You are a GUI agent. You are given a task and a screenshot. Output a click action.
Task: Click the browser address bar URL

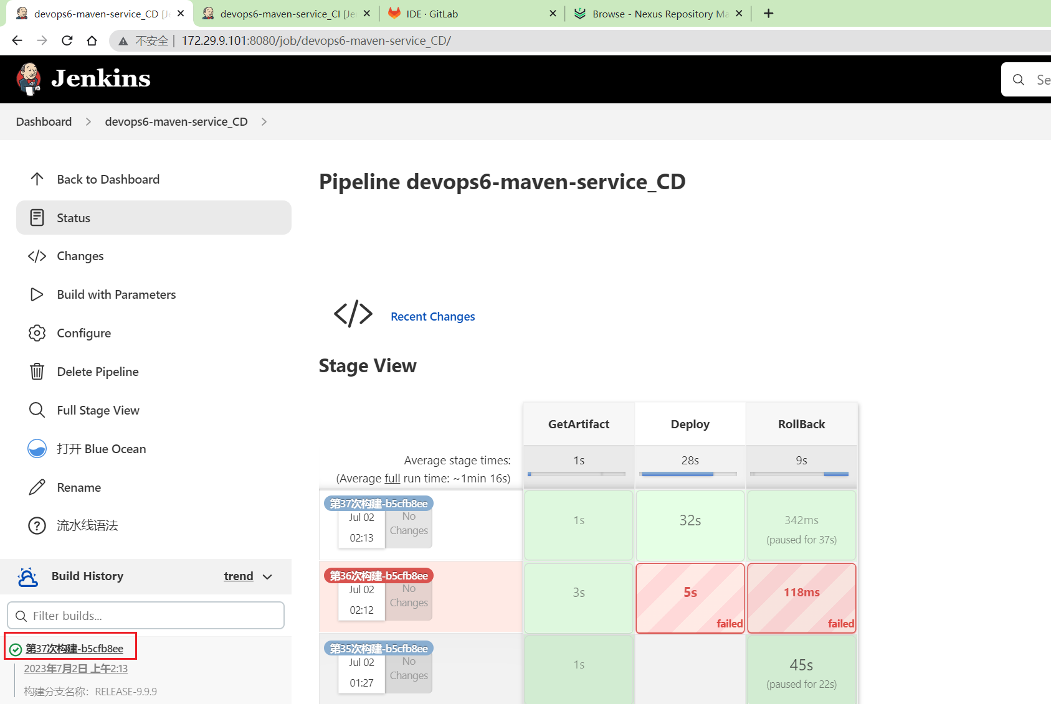316,41
